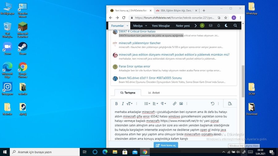Open the Windows action center notifications
278x156 pixels.
pyautogui.click(x=272, y=152)
